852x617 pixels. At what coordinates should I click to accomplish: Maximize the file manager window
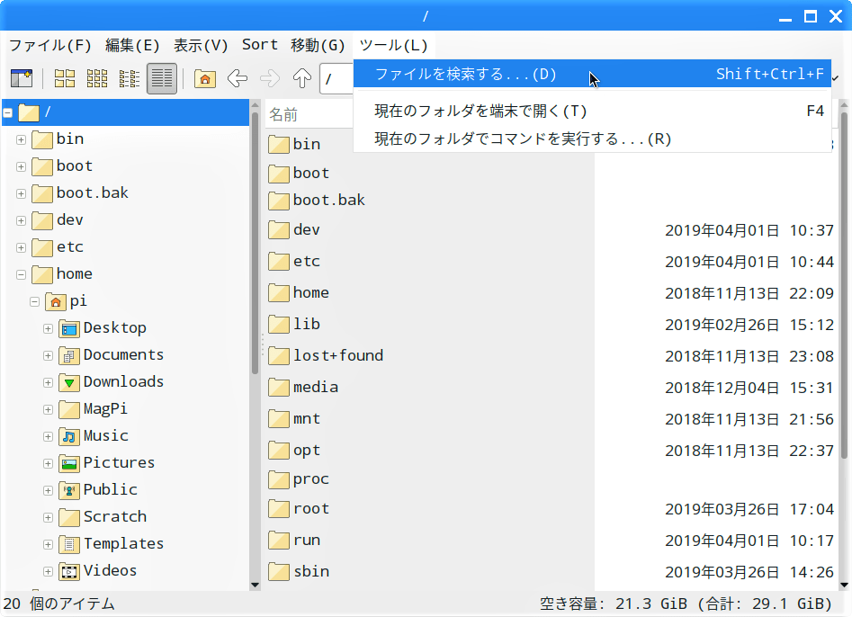point(810,16)
